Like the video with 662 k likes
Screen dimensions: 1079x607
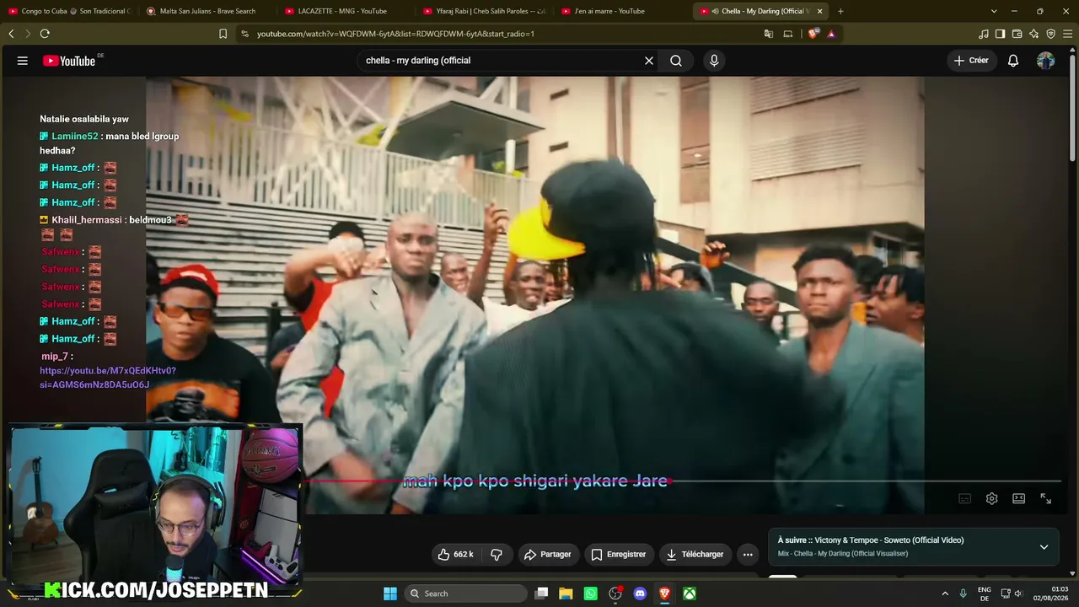456,555
